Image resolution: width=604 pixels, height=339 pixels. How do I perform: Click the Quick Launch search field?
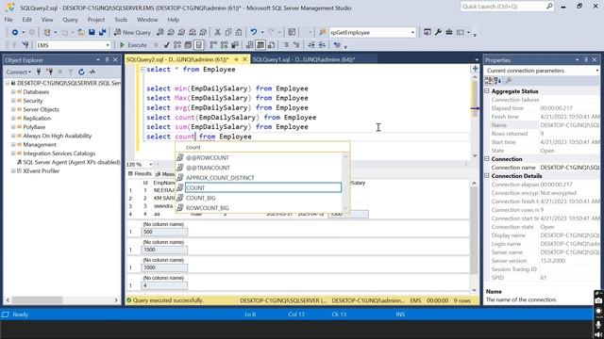(x=507, y=7)
